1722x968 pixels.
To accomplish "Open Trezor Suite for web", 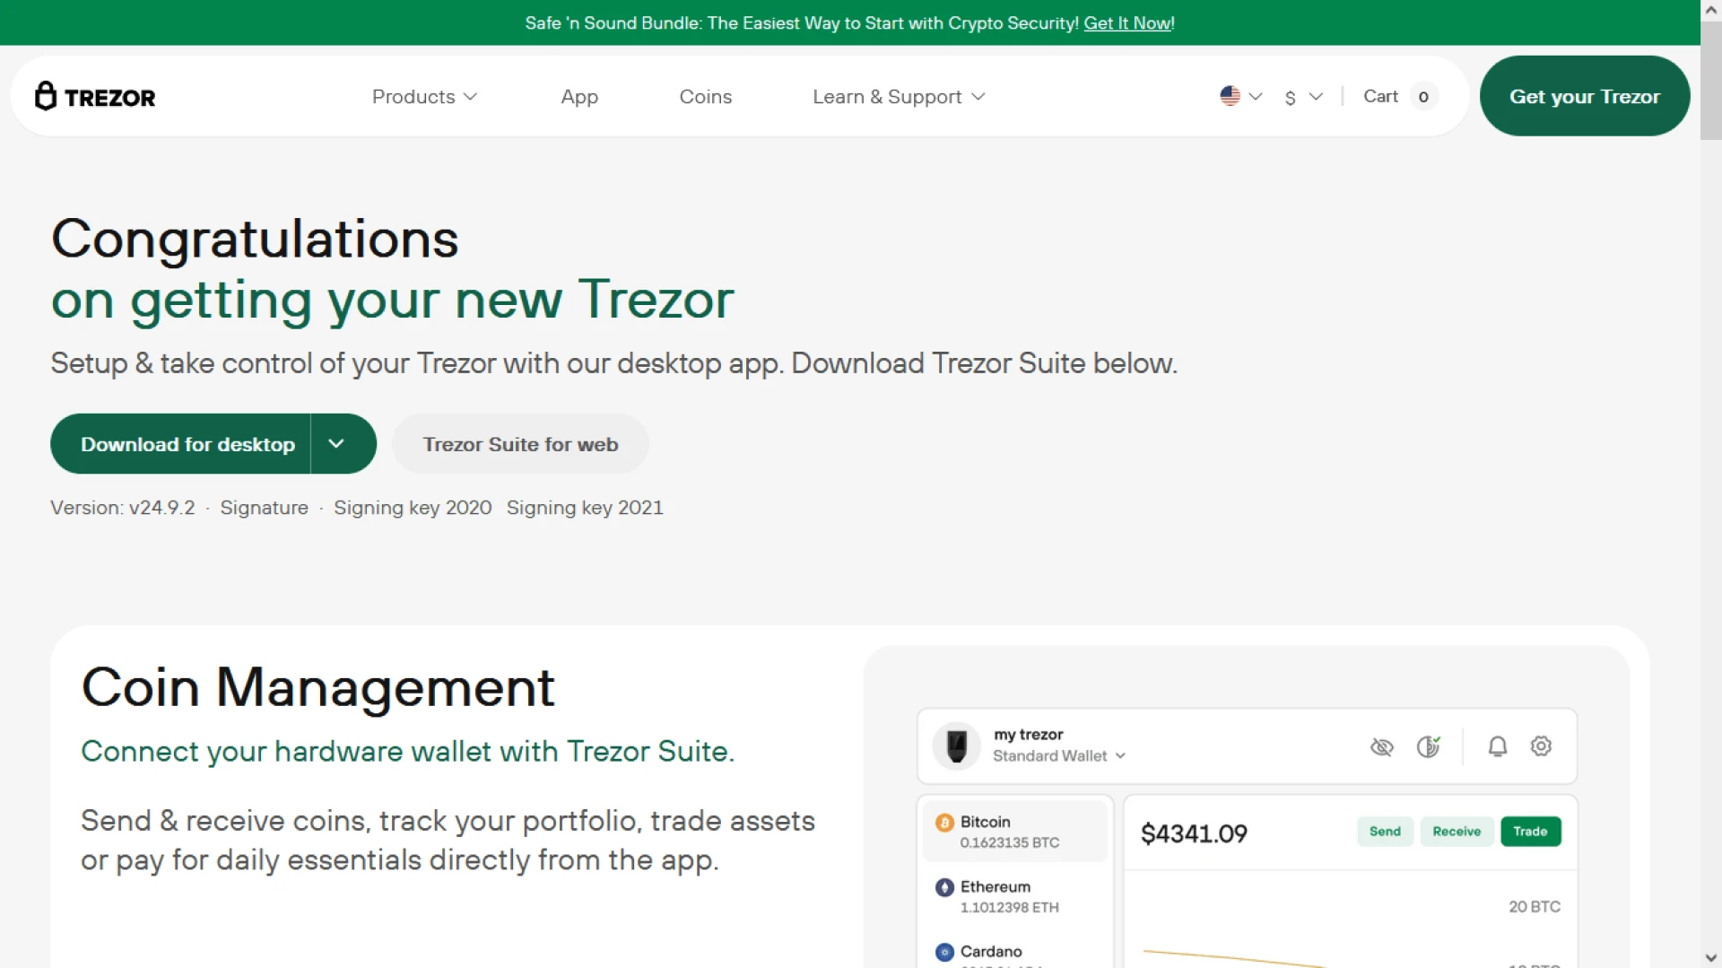I will 520,443.
